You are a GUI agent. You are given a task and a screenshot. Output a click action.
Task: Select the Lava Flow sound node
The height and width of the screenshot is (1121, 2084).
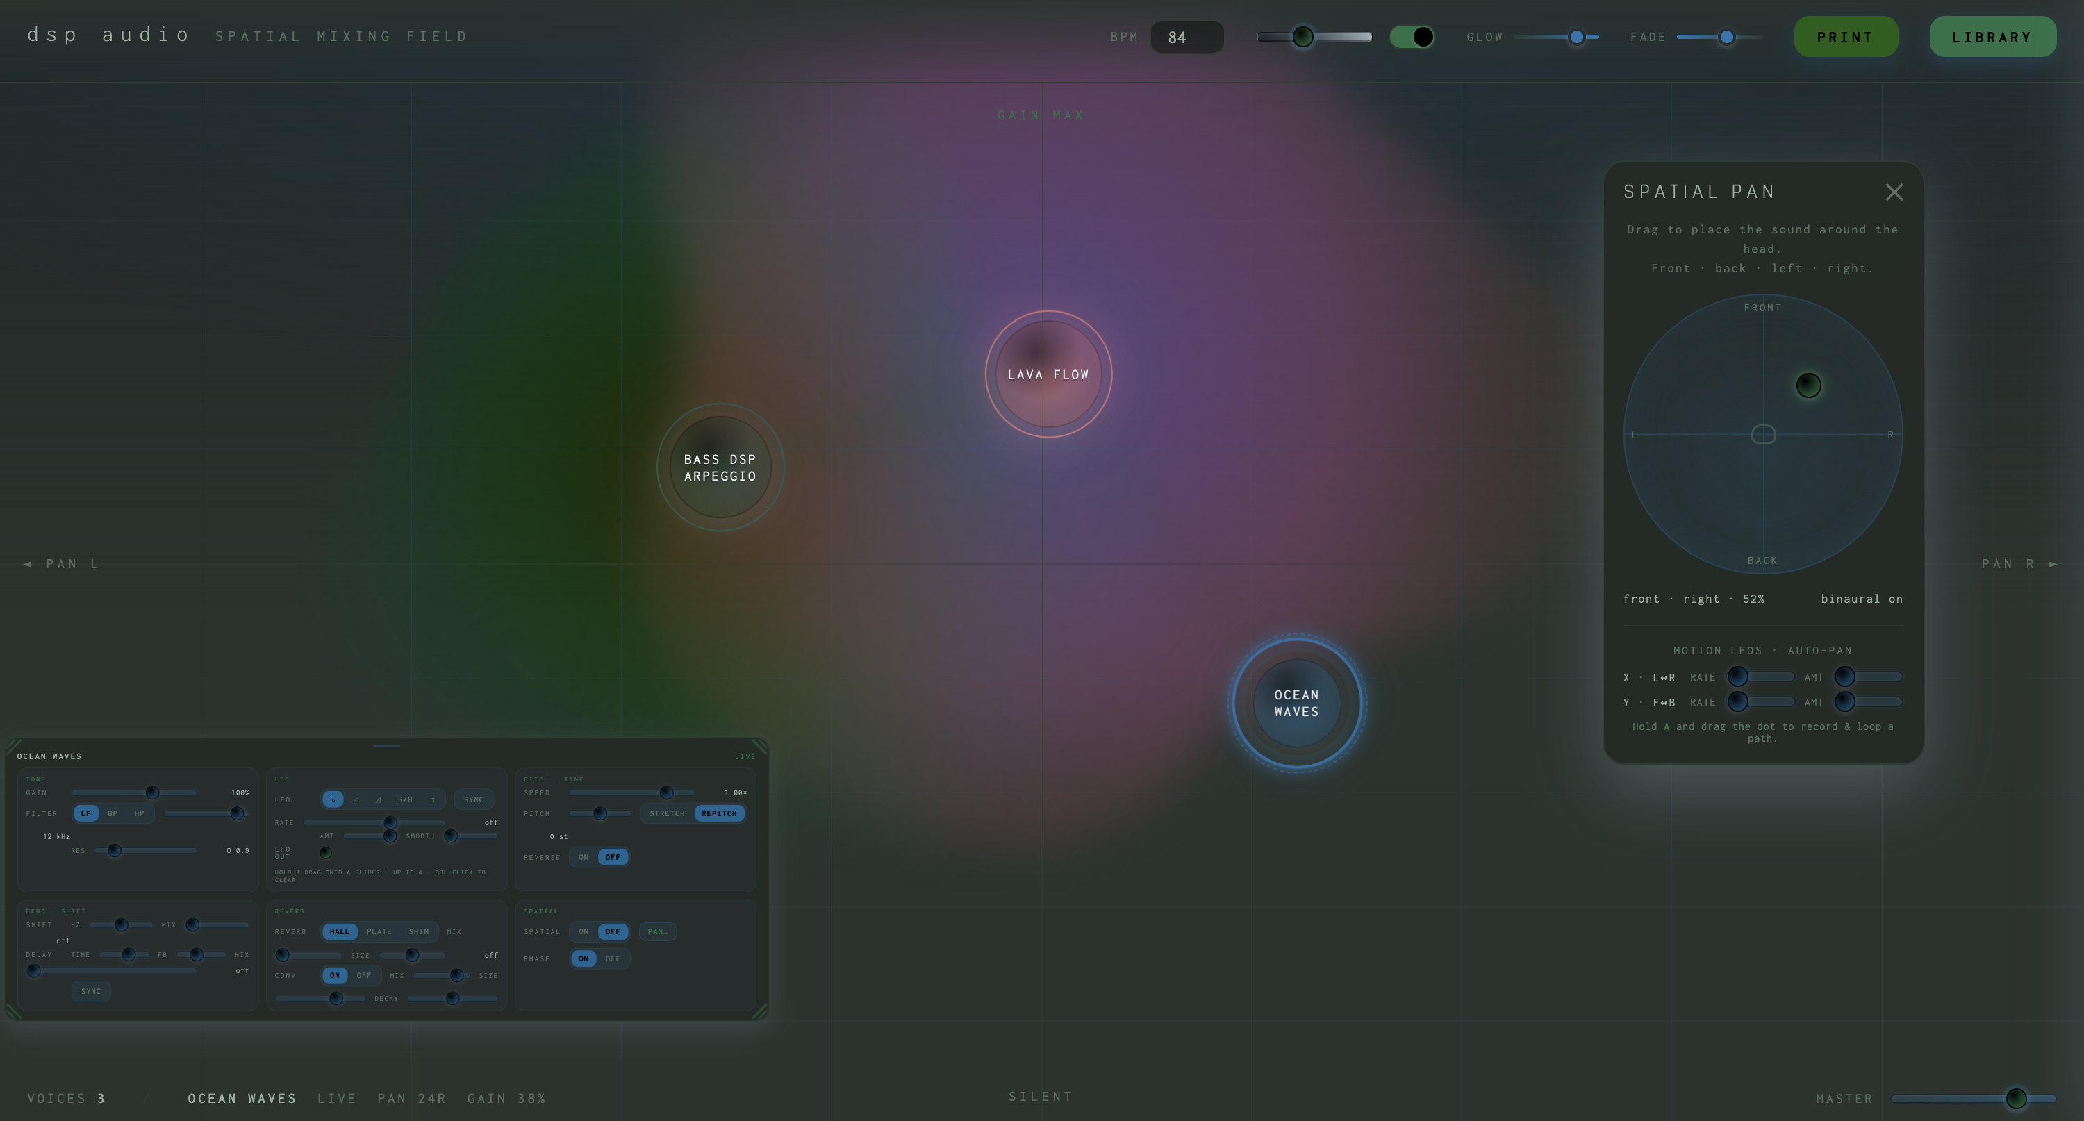click(x=1048, y=374)
